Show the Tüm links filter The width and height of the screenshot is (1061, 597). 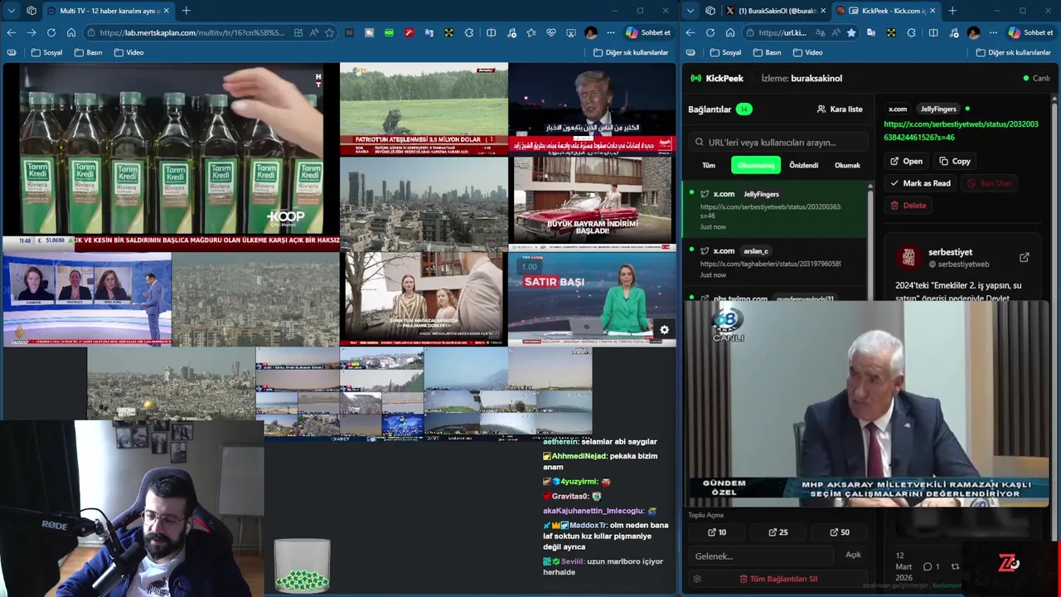coord(709,165)
